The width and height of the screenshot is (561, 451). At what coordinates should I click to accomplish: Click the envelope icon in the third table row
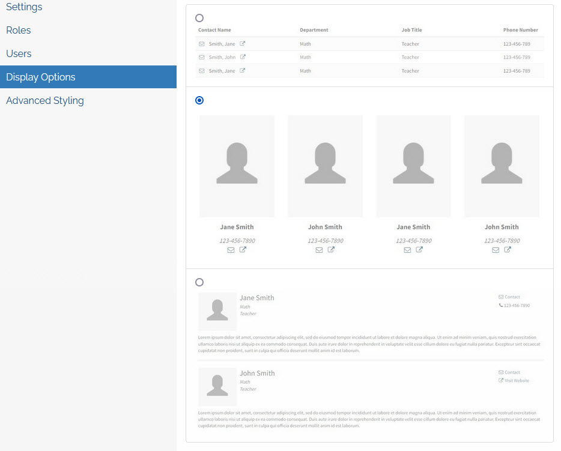click(202, 70)
